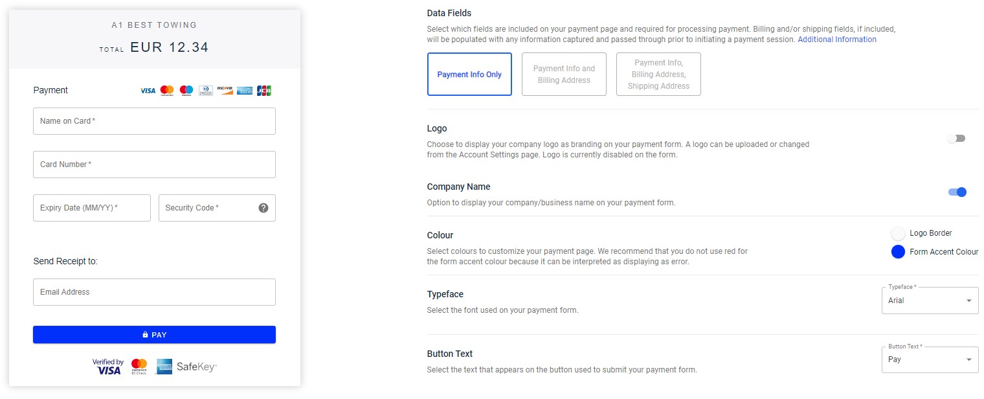Click the Discover card icon

[x=225, y=91]
